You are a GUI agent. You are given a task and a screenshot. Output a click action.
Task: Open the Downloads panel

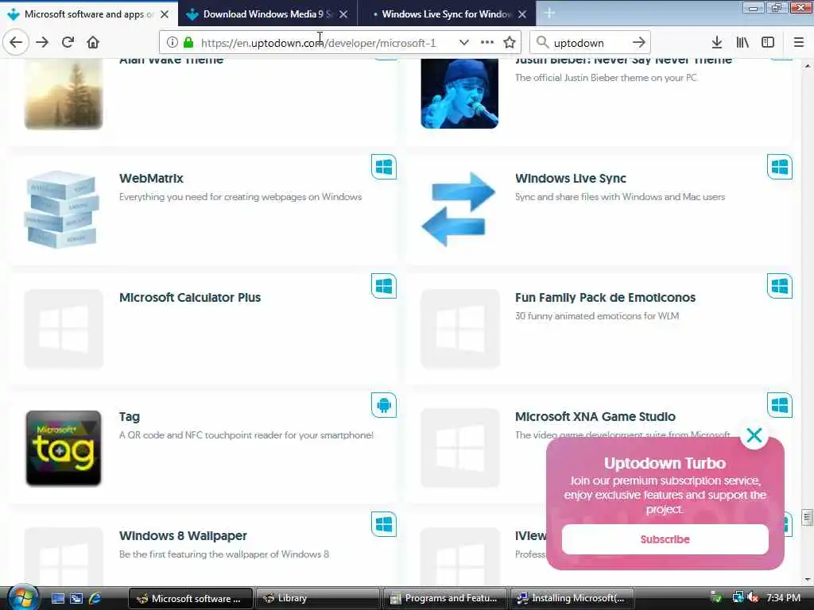(717, 43)
